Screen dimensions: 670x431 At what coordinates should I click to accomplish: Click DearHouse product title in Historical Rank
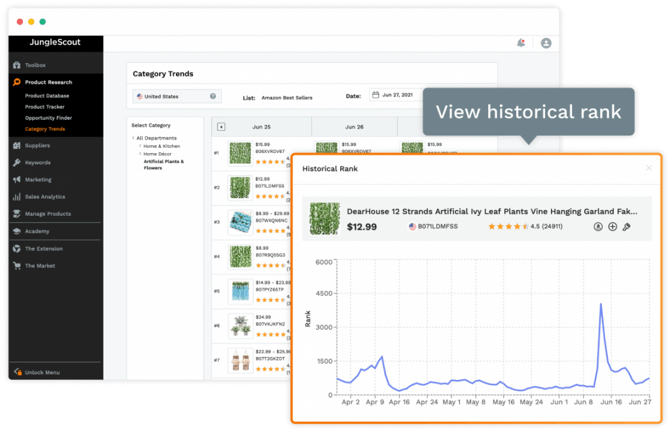(x=492, y=211)
